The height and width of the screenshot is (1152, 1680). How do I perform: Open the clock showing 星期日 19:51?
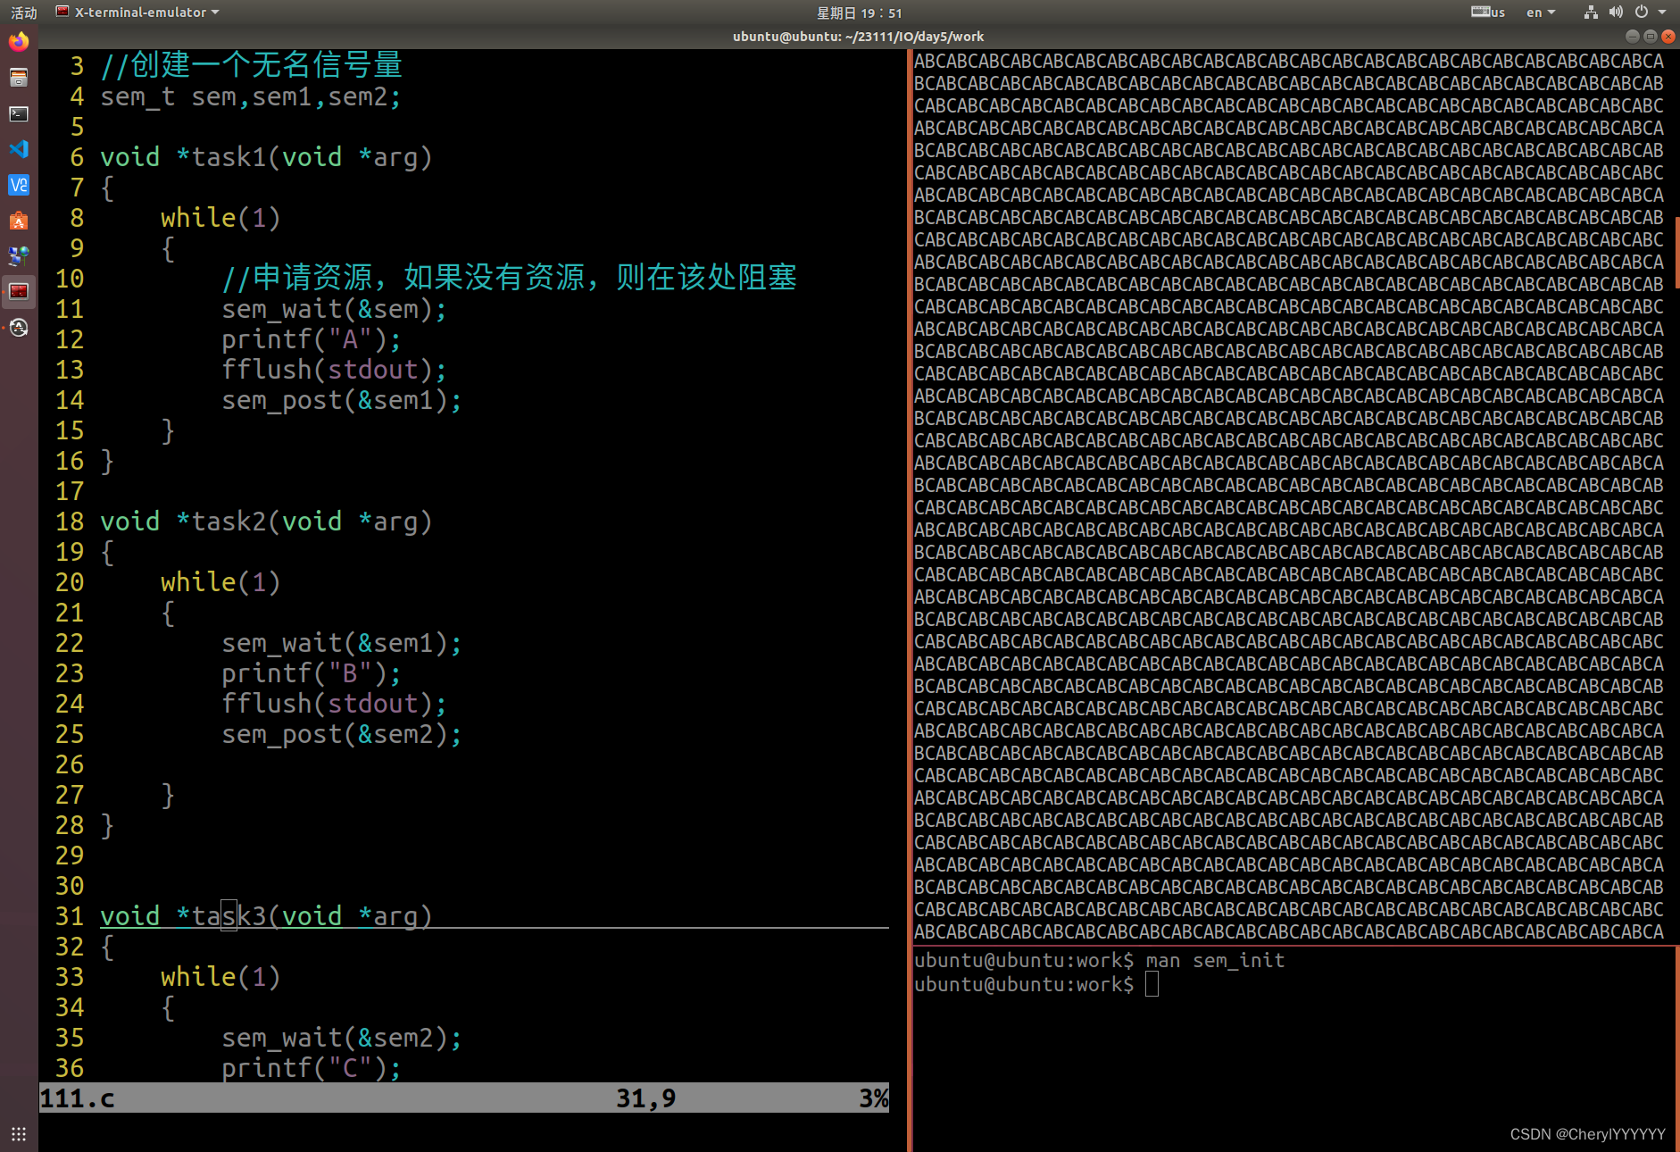coord(859,13)
